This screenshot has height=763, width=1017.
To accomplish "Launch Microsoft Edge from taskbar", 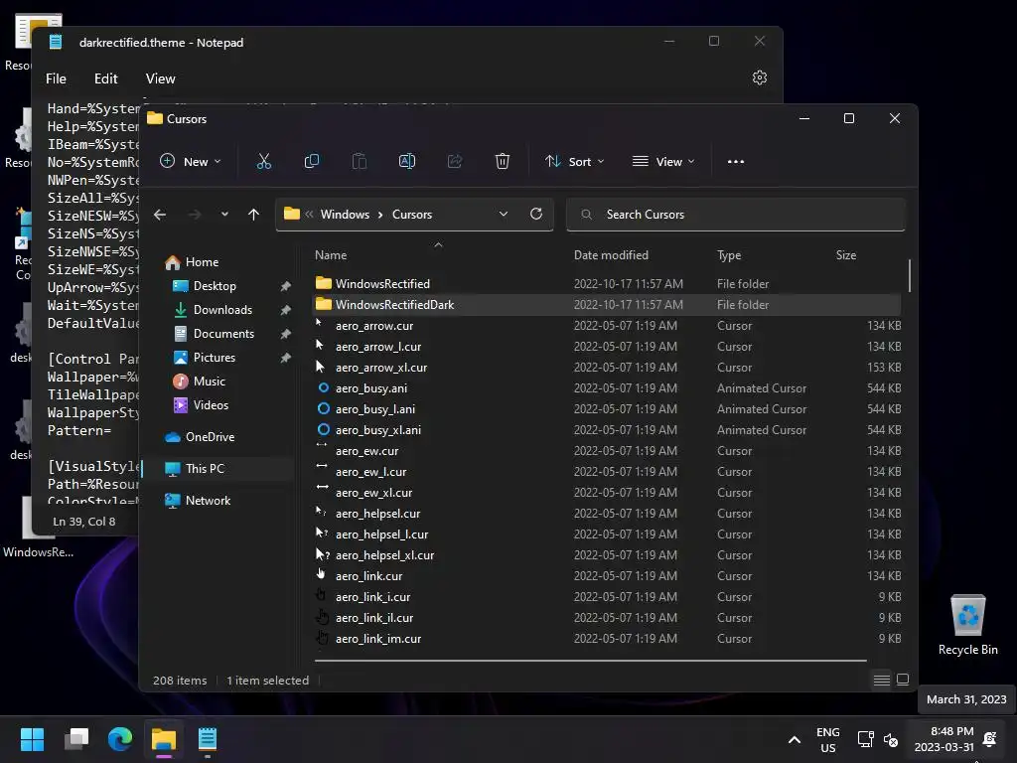I will point(120,739).
